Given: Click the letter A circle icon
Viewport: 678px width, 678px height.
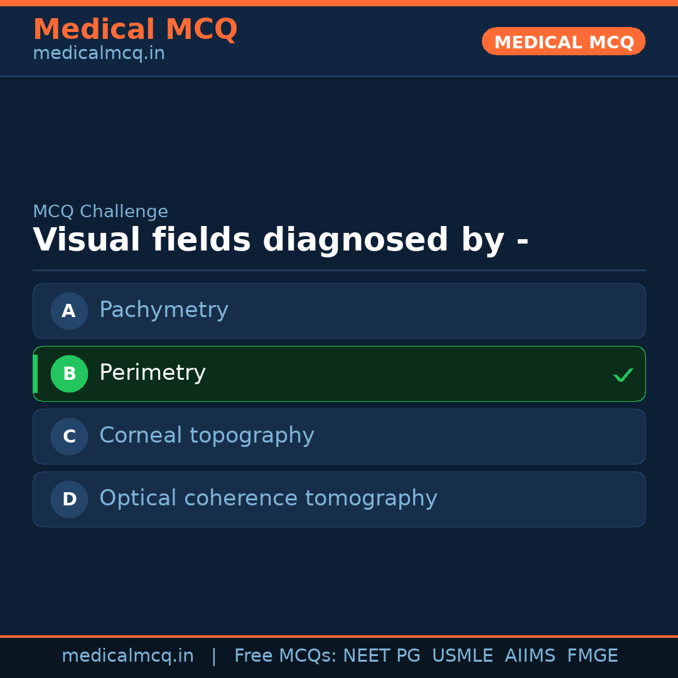Looking at the screenshot, I should pos(69,311).
